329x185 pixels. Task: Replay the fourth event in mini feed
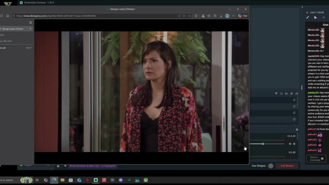pos(294,119)
